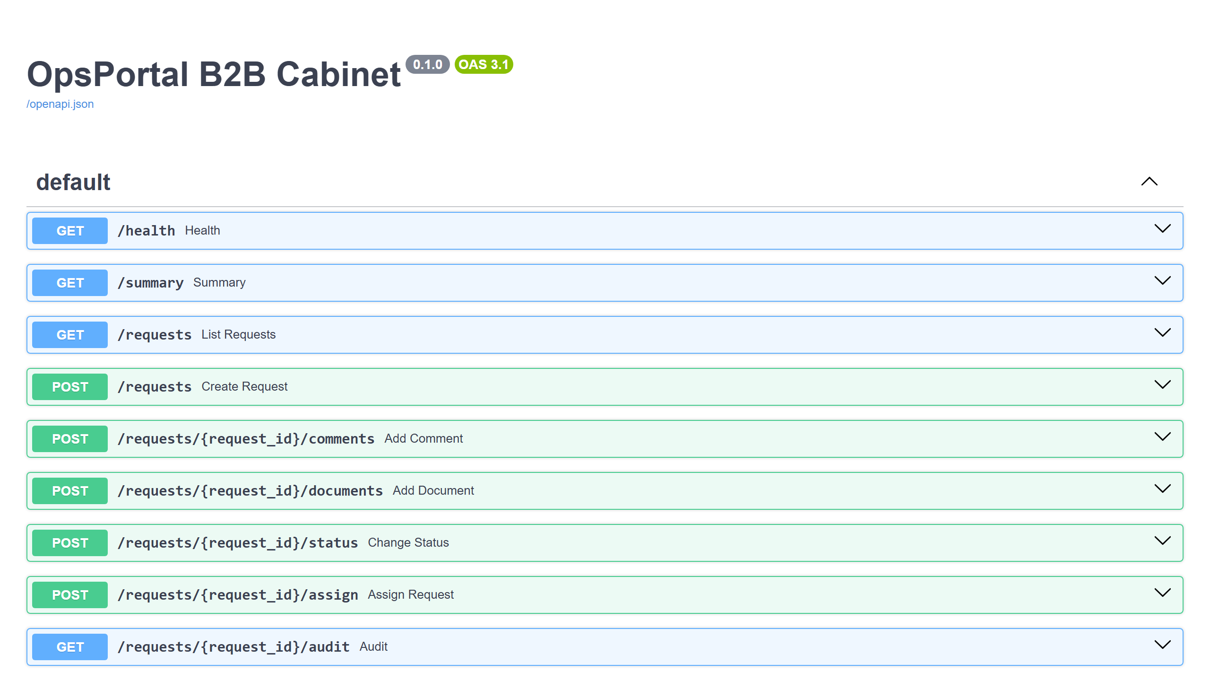Viewport: 1210px width, 681px height.
Task: Click the POST badge for Change Status
Action: tap(69, 542)
